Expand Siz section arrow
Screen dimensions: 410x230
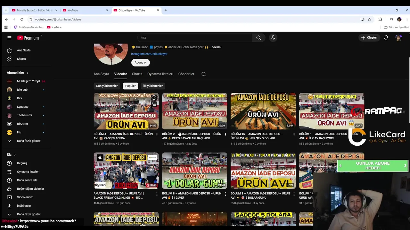[x=15, y=155]
